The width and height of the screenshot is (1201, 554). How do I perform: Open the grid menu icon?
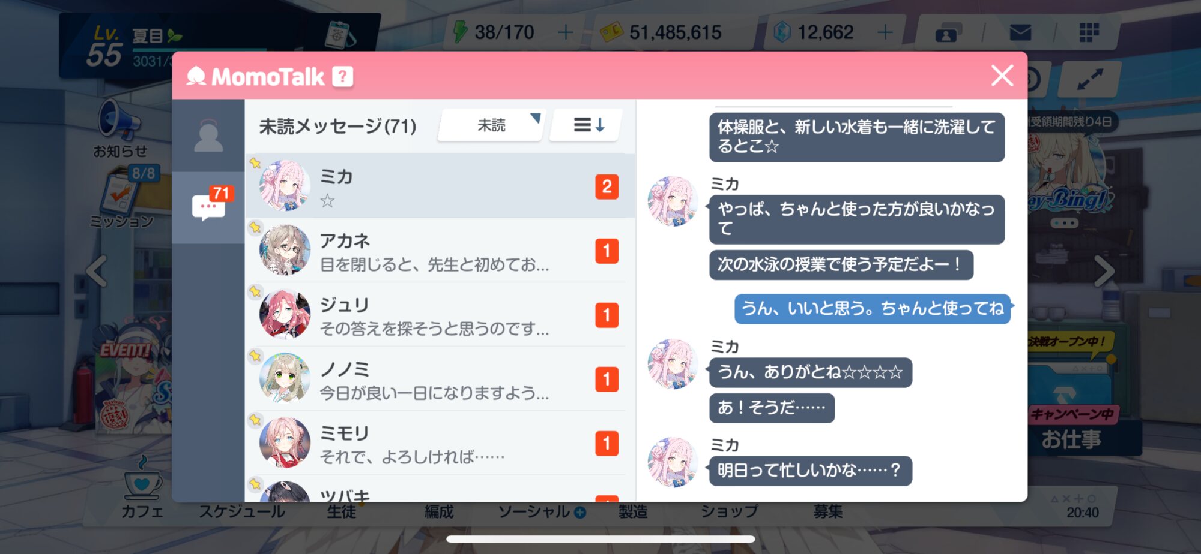(1089, 32)
